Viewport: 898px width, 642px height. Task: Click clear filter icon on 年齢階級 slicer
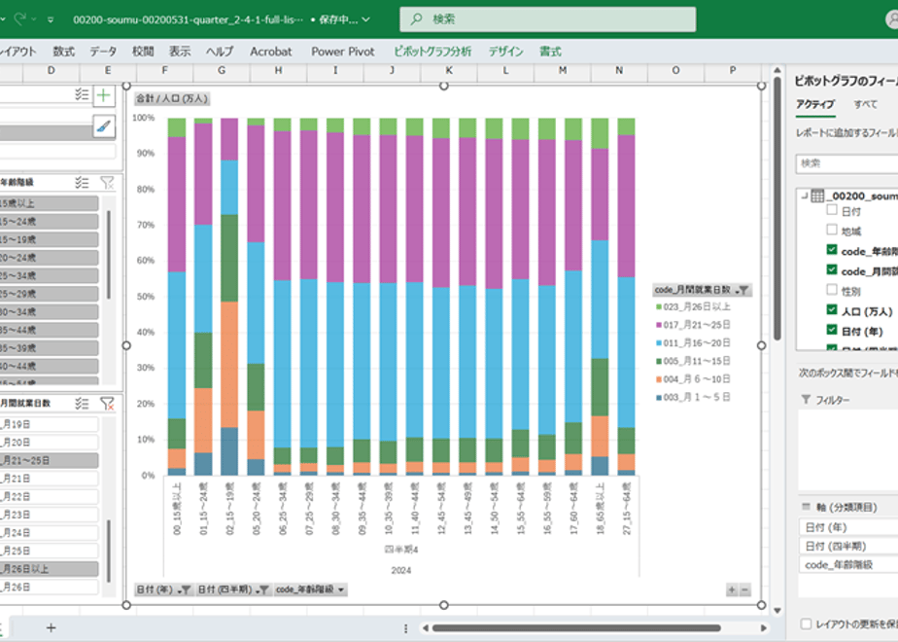(107, 183)
